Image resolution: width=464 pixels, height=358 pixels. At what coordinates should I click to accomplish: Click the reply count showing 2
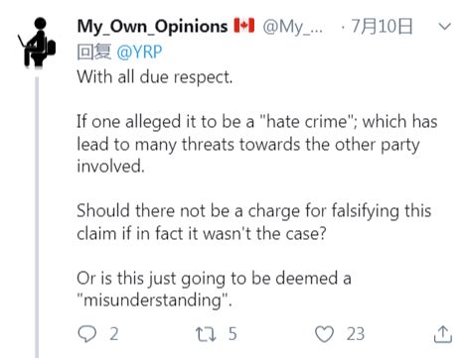coord(114,334)
